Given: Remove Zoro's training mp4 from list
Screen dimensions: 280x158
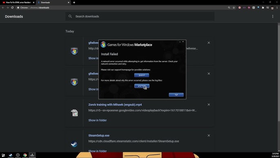Looking at the screenshot, I should click(209, 105).
